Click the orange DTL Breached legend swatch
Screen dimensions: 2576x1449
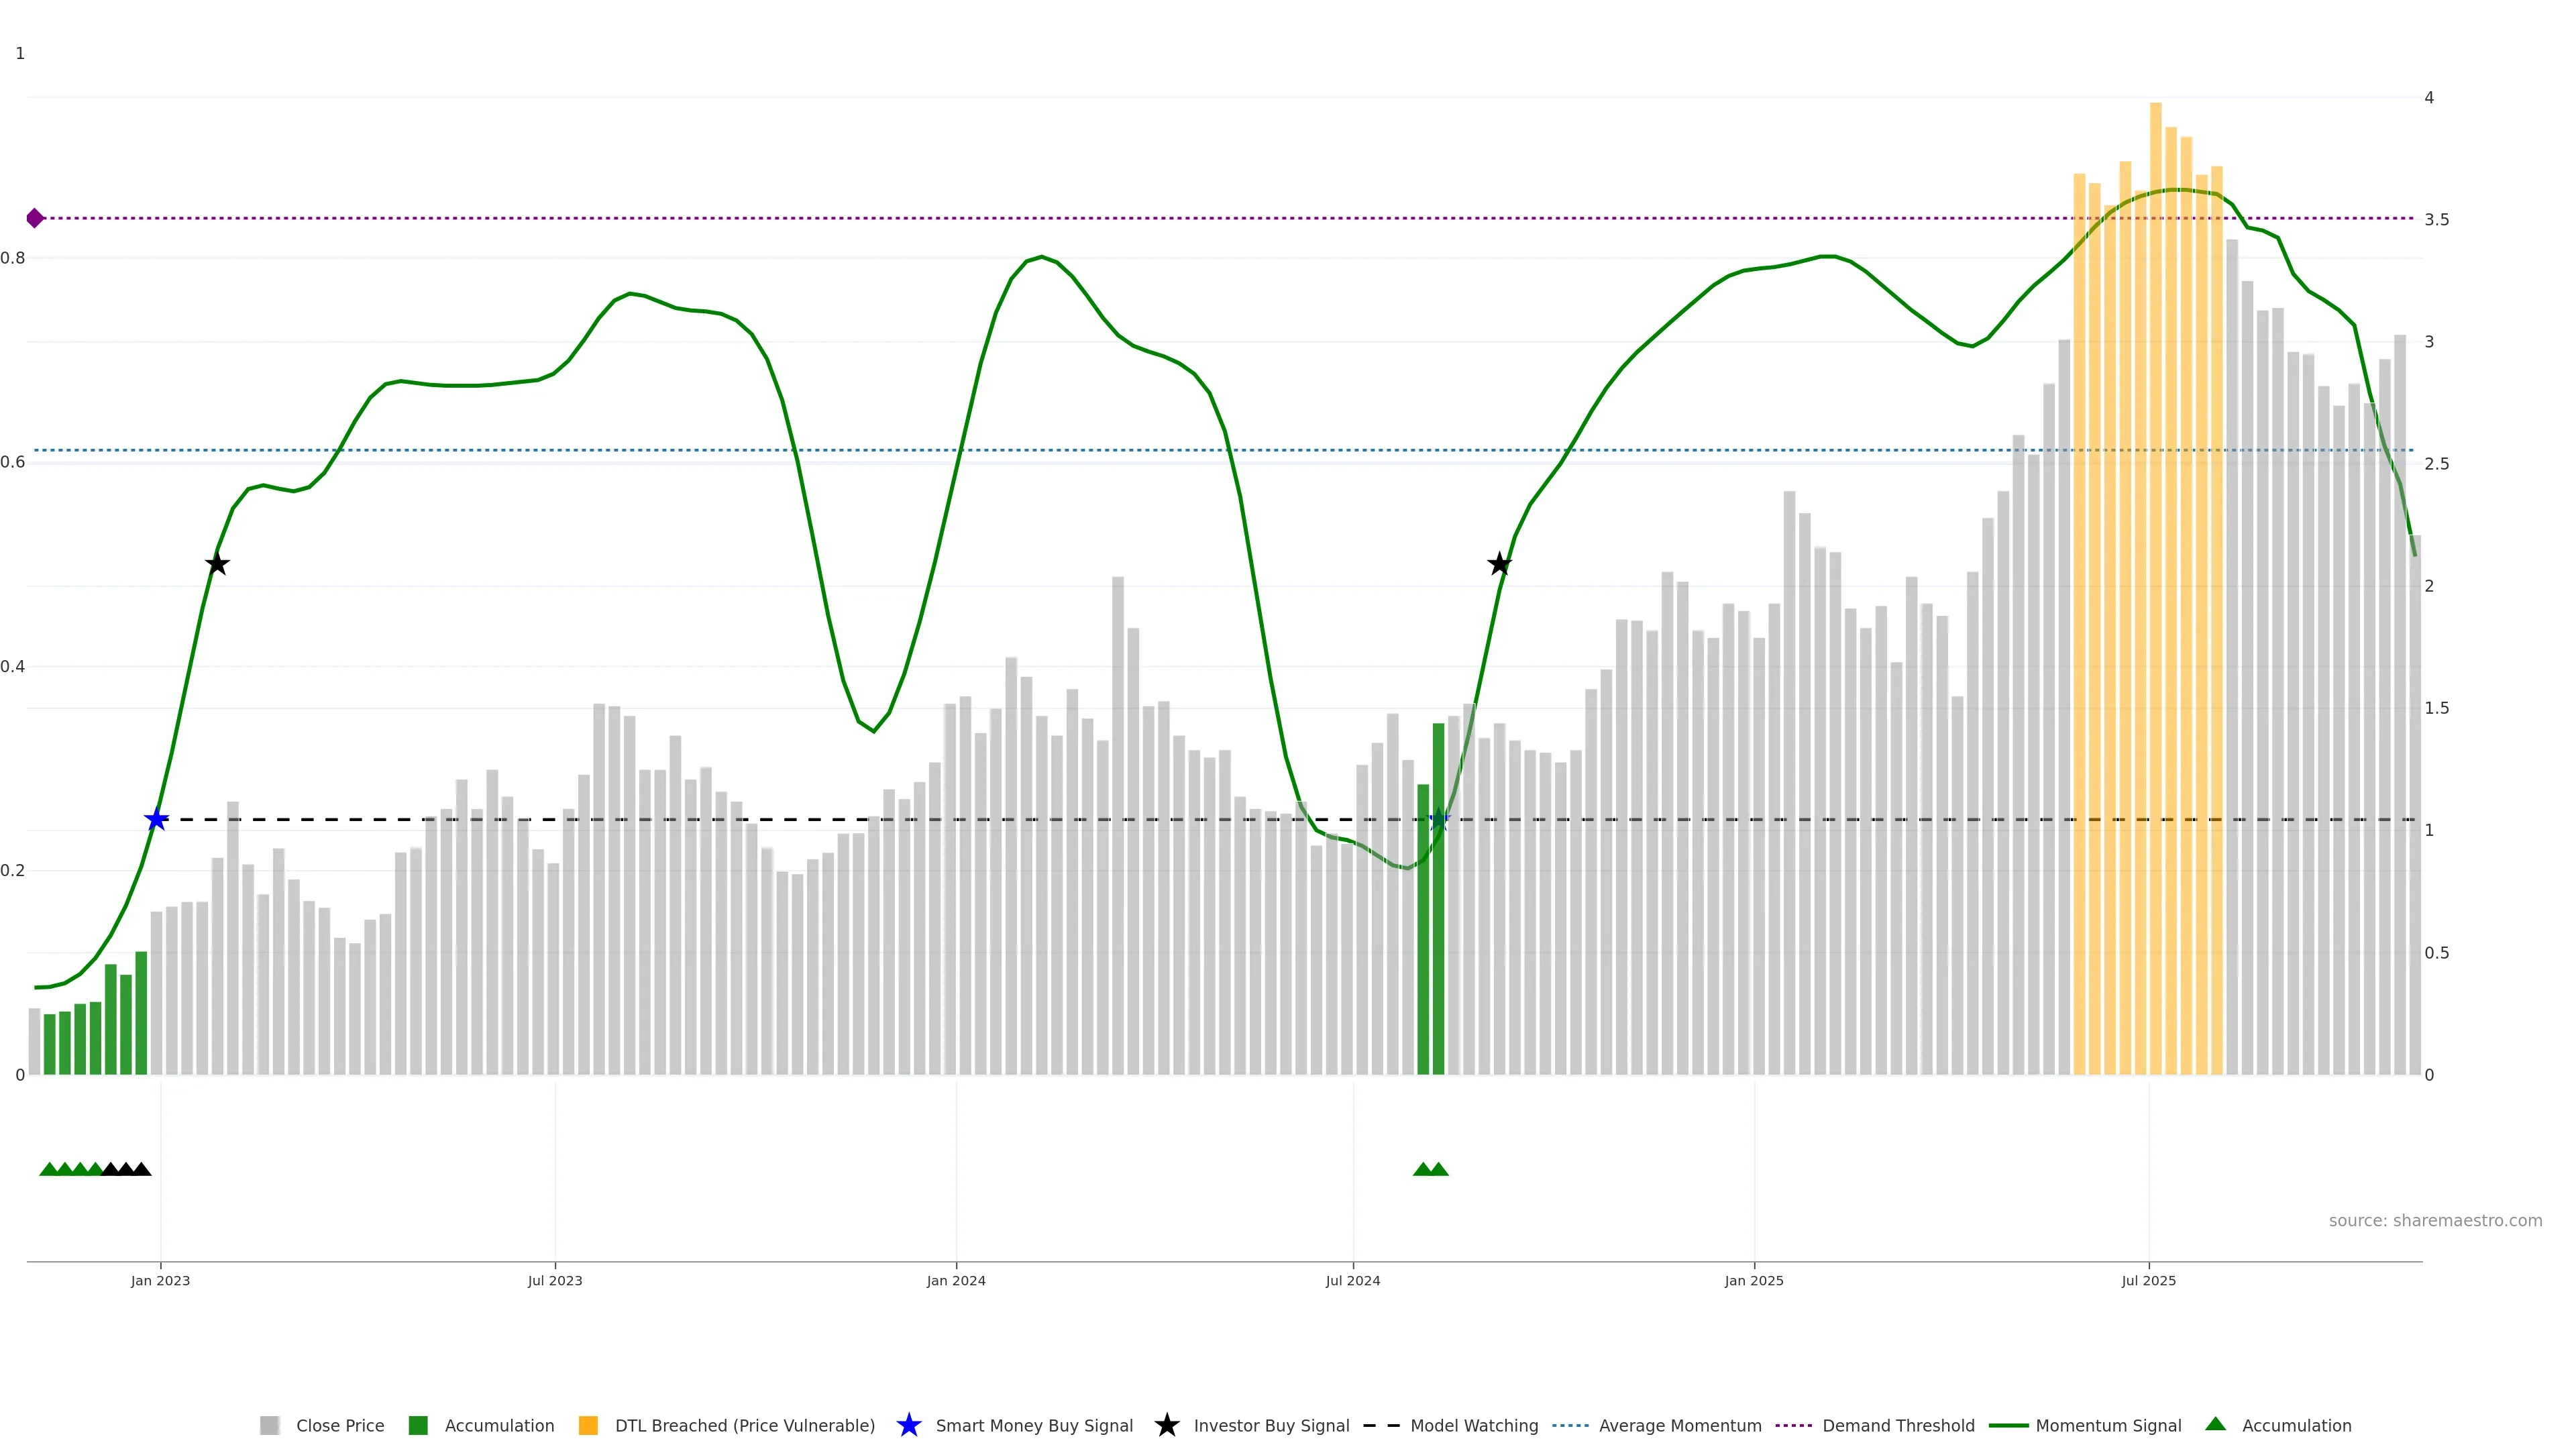pos(588,1426)
